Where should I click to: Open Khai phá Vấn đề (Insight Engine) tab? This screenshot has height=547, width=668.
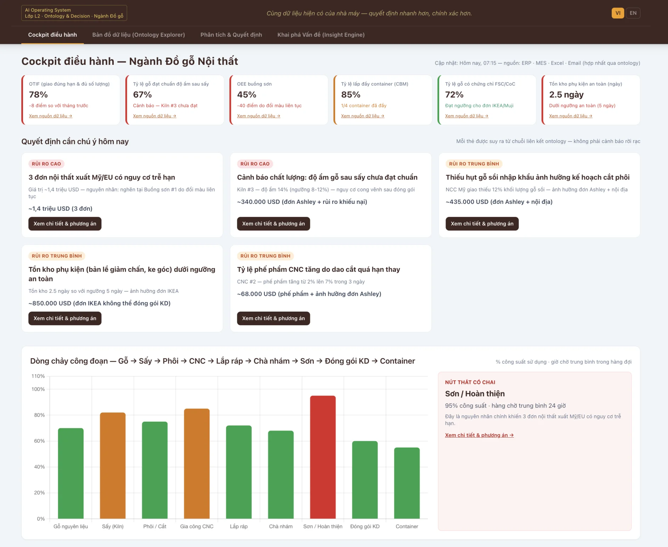pos(321,35)
